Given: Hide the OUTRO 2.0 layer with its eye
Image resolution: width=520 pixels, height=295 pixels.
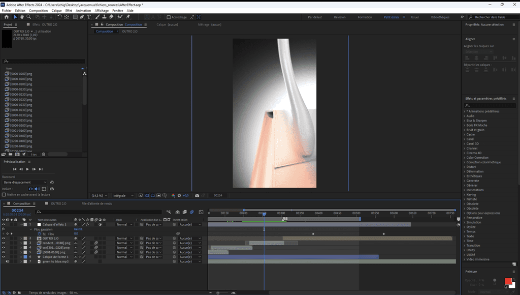Looking at the screenshot, I should [4, 238].
